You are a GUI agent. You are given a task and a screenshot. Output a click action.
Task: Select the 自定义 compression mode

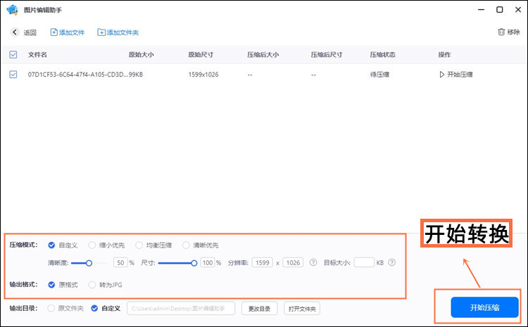[51, 245]
